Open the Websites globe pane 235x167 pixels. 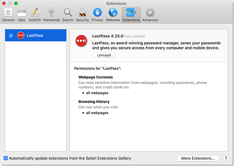point(113,15)
